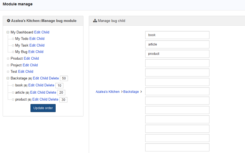This screenshot has height=153, width=245.
Task: Click Child link for product module
Action: 43,100
